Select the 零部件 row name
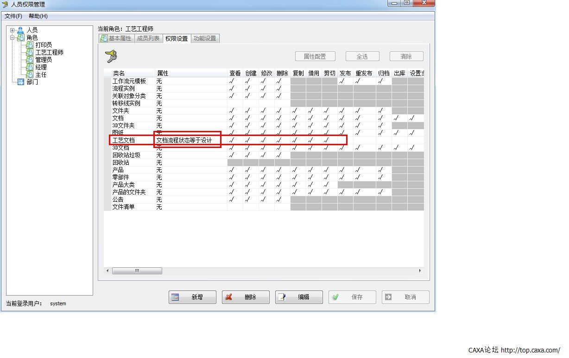Viewport: 569px width, 358px height. [x=121, y=177]
